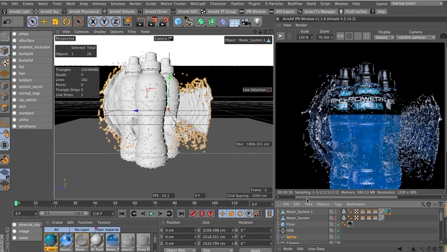Click the Apply coordinates button
Image resolution: width=447 pixels, height=252 pixels.
(x=256, y=250)
